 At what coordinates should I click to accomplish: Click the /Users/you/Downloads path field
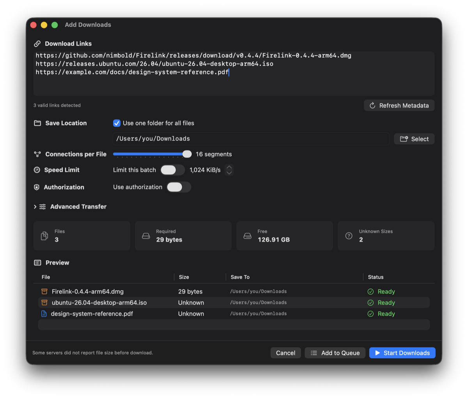point(251,139)
